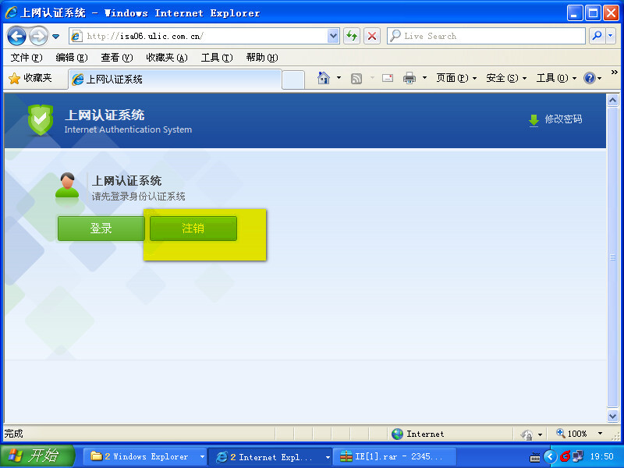Open the 页面(P) dropdown menu
This screenshot has width=624, height=468.
tap(456, 78)
